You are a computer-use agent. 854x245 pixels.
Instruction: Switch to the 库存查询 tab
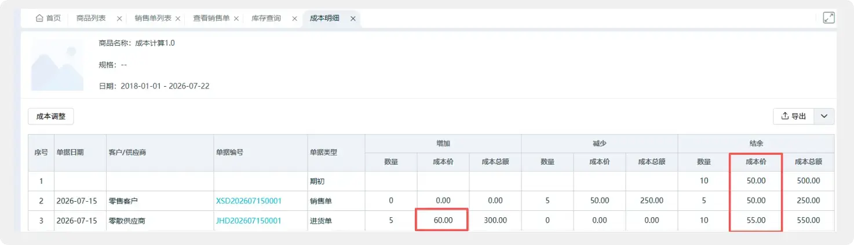click(x=266, y=18)
